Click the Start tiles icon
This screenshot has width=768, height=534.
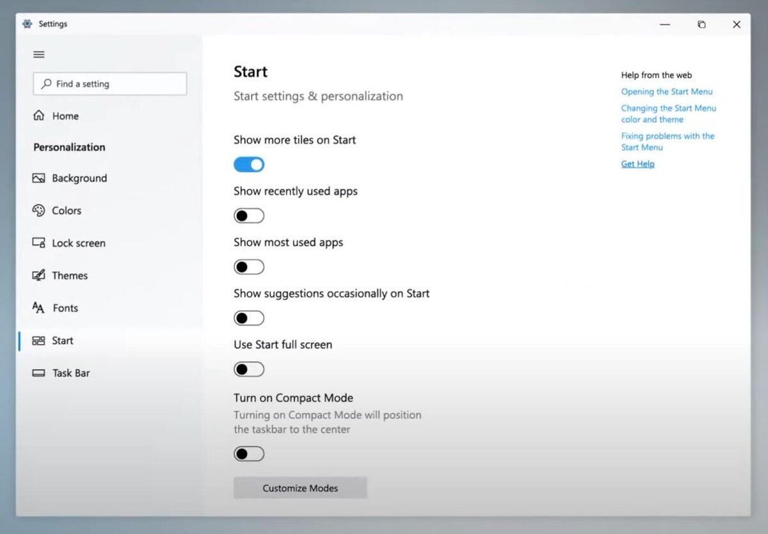pyautogui.click(x=38, y=341)
